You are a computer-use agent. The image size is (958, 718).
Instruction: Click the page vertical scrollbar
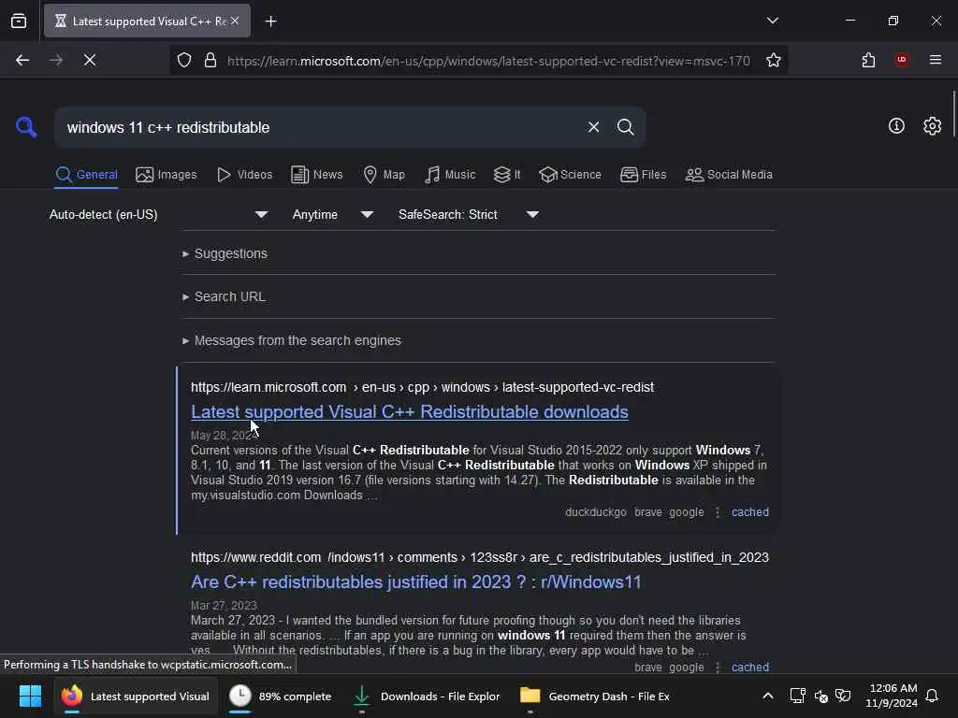coord(953,115)
